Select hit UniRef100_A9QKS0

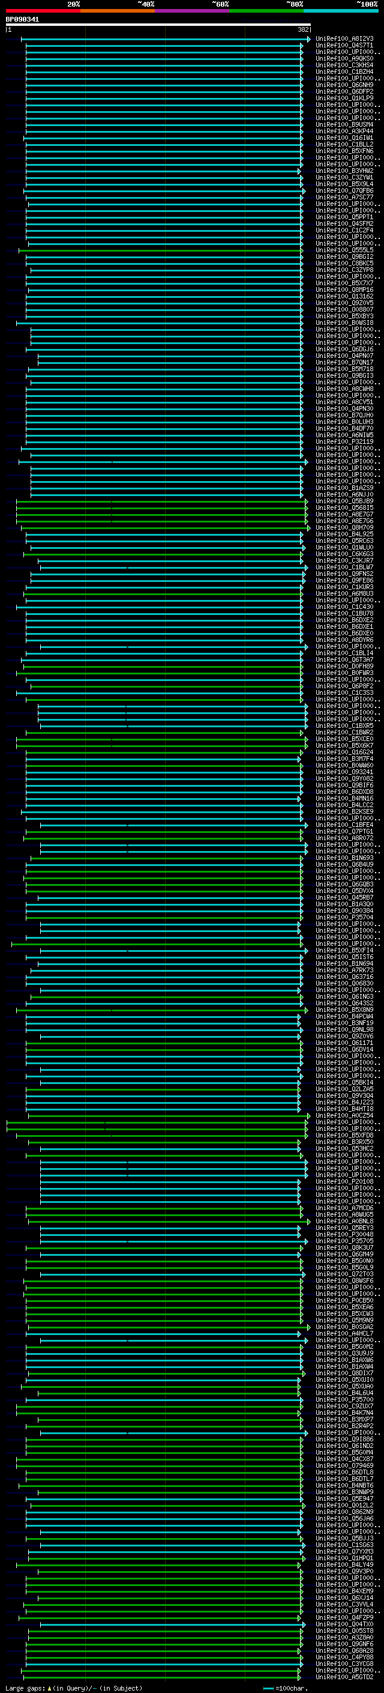click(344, 58)
